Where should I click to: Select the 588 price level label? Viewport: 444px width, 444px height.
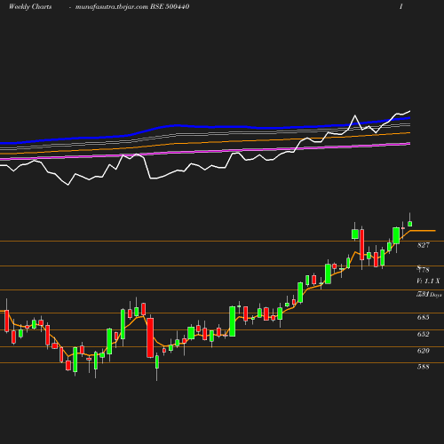pos(424,367)
